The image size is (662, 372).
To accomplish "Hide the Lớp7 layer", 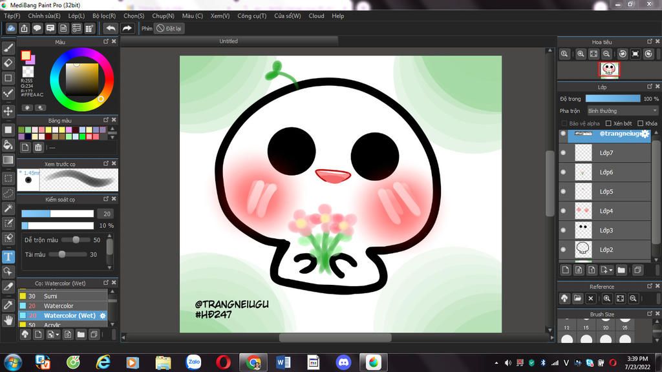I will [563, 152].
